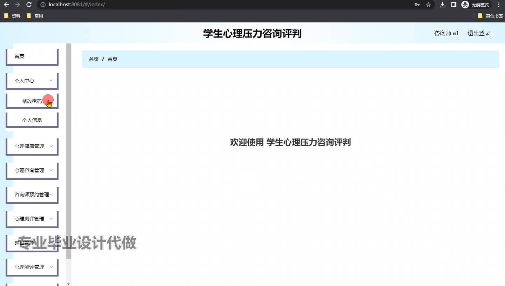
Task: Open the Chrome three-dot menu
Action: 499,5
